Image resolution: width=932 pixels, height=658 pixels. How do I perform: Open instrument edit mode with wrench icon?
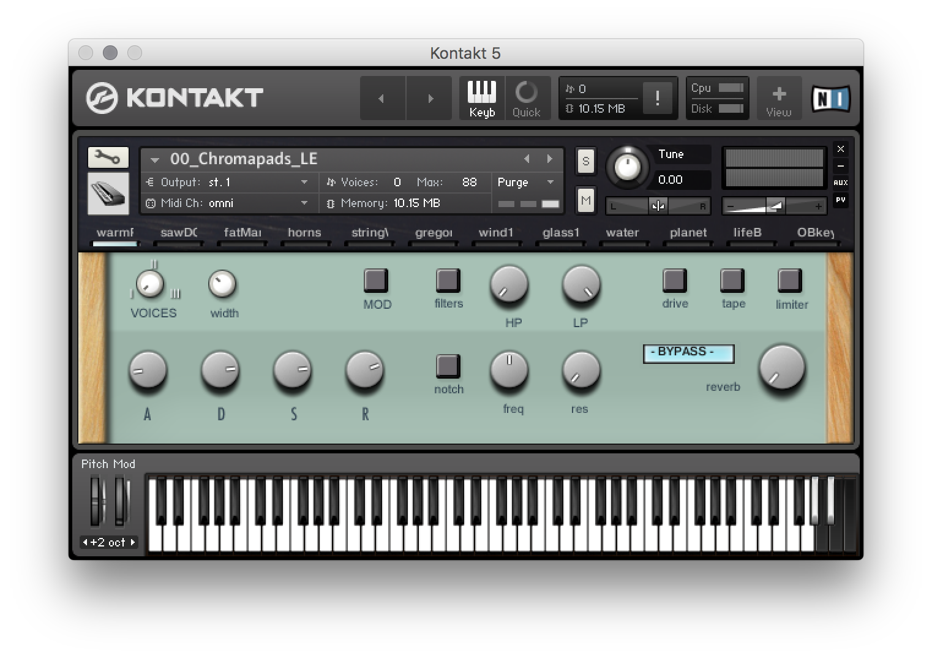(x=108, y=157)
